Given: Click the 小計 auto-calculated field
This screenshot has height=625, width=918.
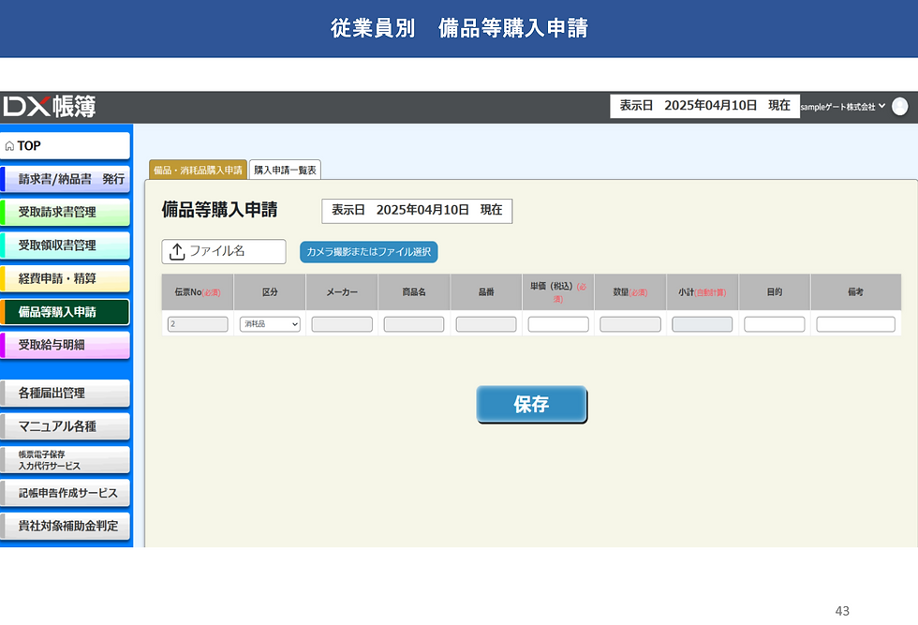Looking at the screenshot, I should click(703, 324).
